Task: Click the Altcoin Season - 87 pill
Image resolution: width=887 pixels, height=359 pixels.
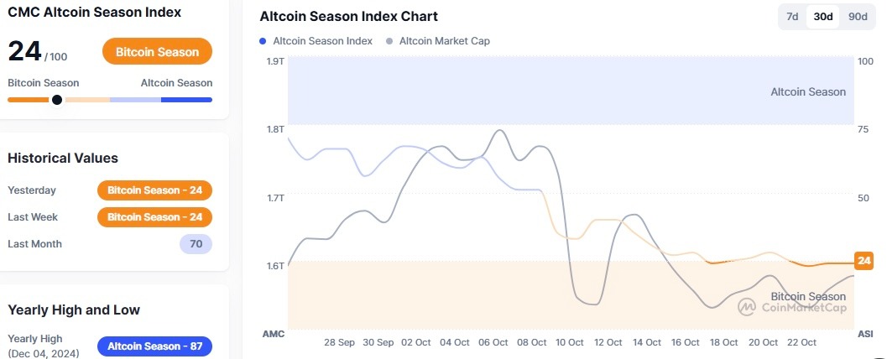Action: coord(154,346)
